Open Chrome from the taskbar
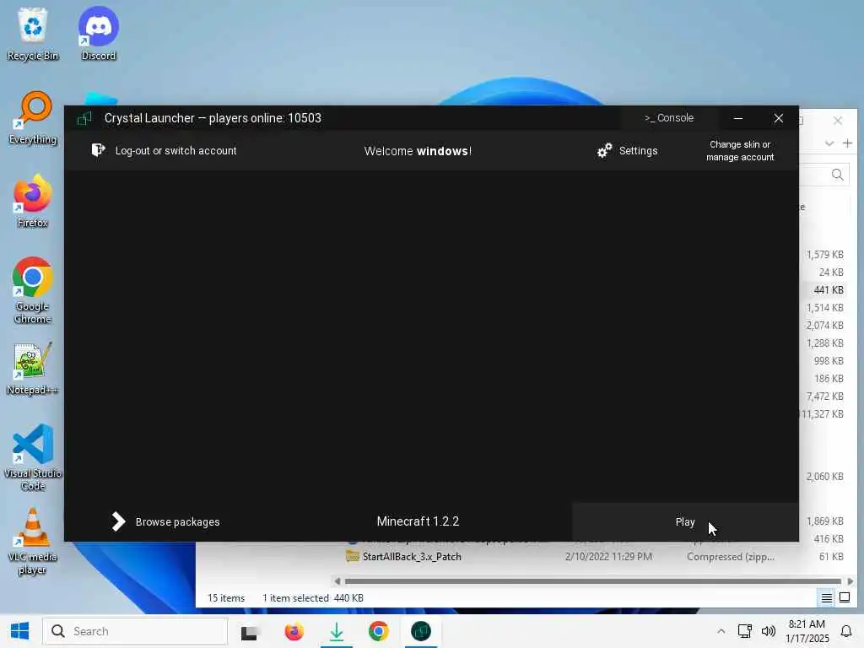Image resolution: width=864 pixels, height=648 pixels. 379,631
